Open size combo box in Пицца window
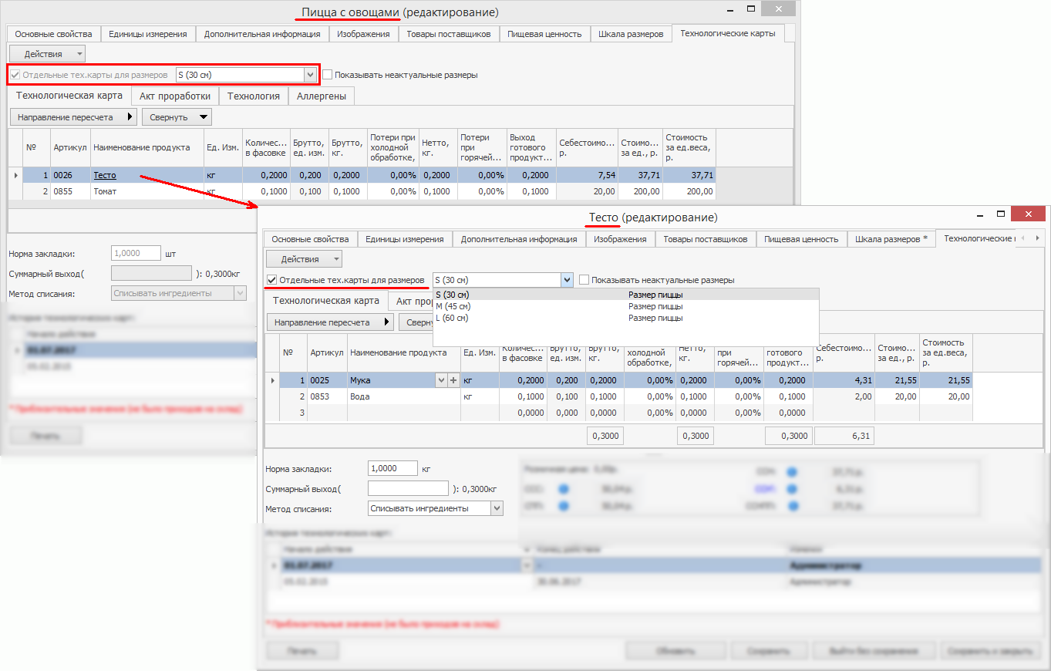The image size is (1051, 671). tap(247, 75)
